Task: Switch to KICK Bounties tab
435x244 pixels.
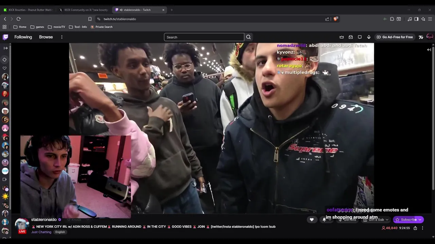Action: point(28,10)
